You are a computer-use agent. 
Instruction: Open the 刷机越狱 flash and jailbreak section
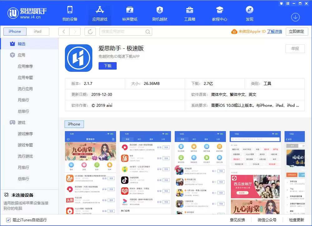click(x=159, y=13)
